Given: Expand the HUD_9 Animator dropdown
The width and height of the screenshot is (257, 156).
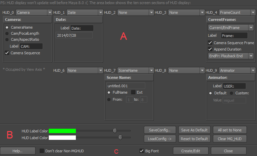Looking at the screenshot, I should click(x=237, y=70).
